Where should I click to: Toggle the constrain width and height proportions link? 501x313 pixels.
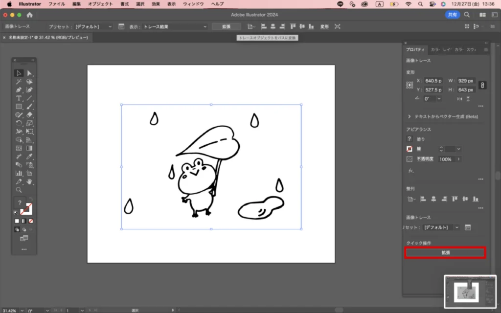[x=482, y=85]
